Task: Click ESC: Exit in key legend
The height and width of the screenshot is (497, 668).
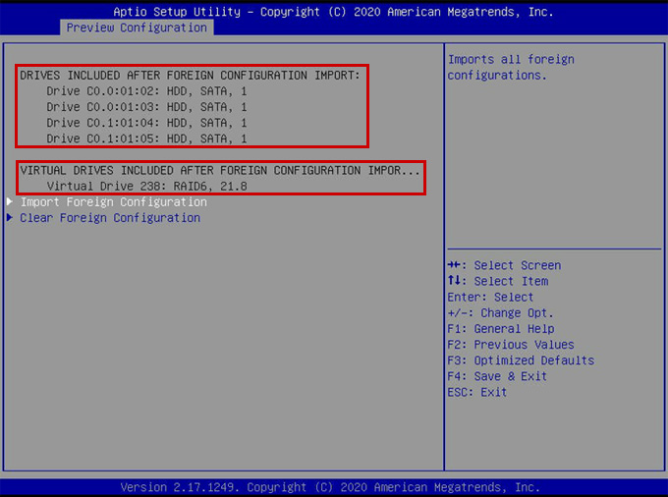Action: (476, 392)
